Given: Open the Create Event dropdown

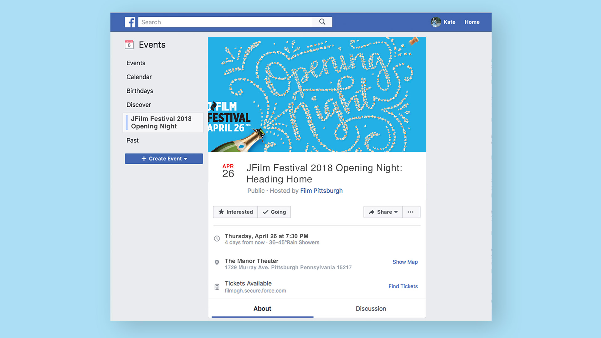Looking at the screenshot, I should coord(164,159).
